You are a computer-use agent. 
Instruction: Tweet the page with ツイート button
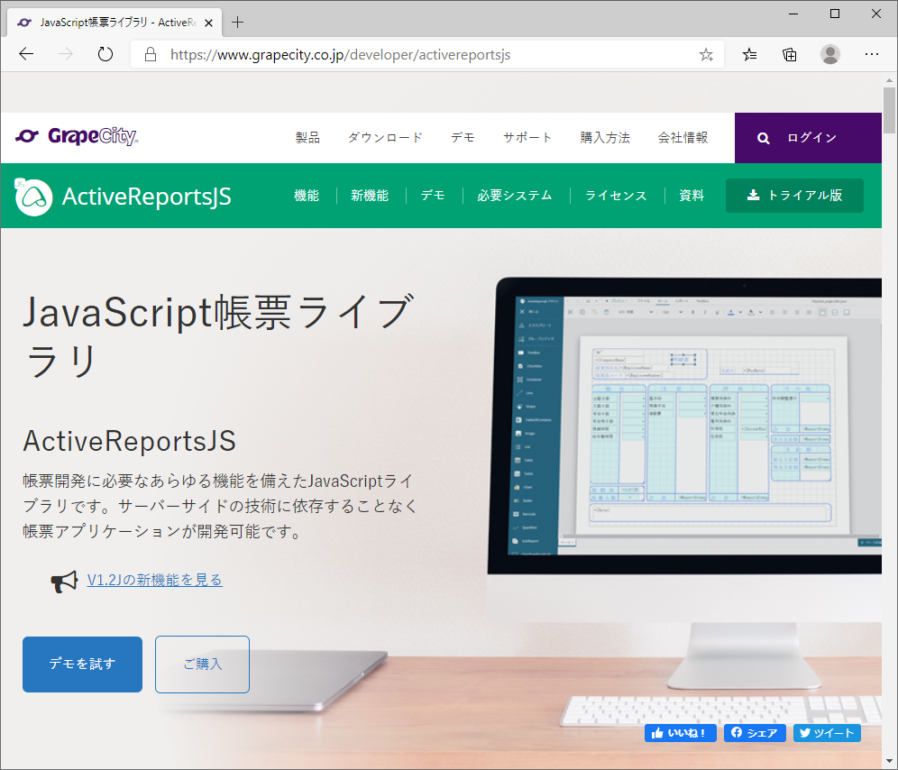click(827, 733)
